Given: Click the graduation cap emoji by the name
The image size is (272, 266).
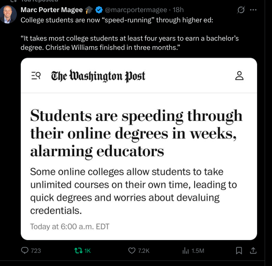Looking at the screenshot, I should 89,10.
